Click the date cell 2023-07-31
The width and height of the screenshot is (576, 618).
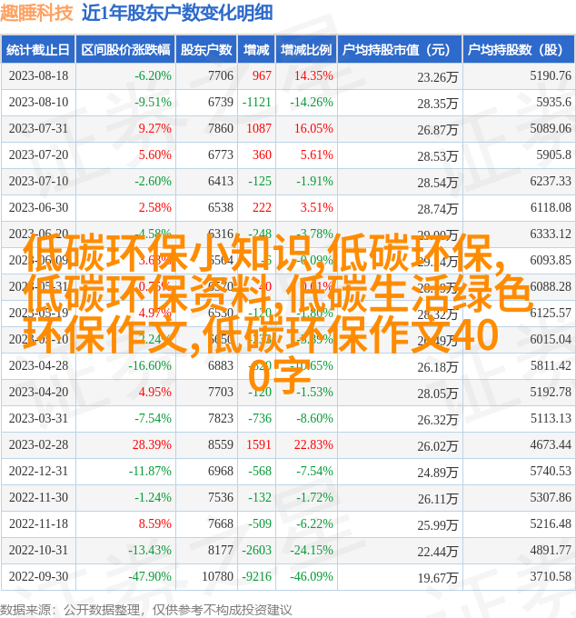[x=38, y=128]
